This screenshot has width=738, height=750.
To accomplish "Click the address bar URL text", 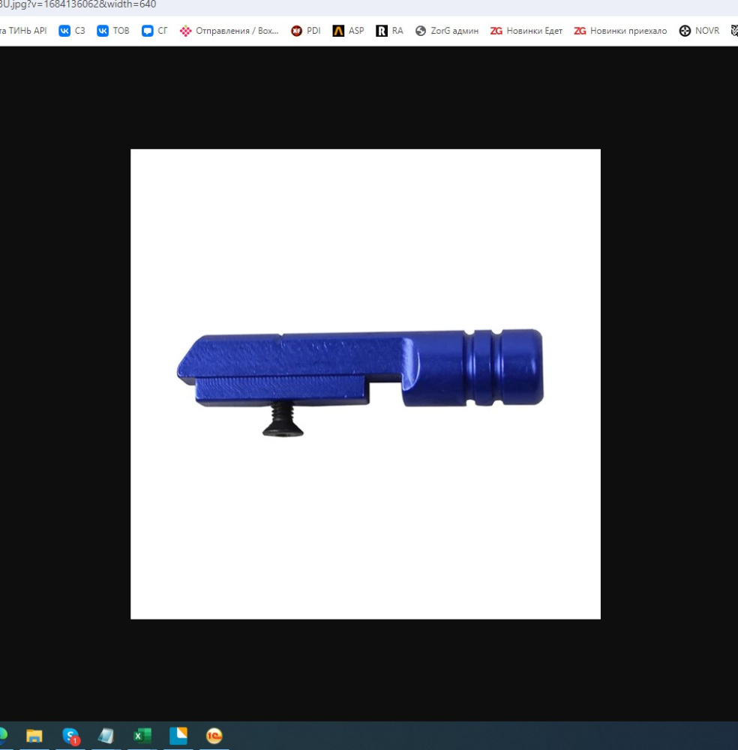I will click(78, 4).
